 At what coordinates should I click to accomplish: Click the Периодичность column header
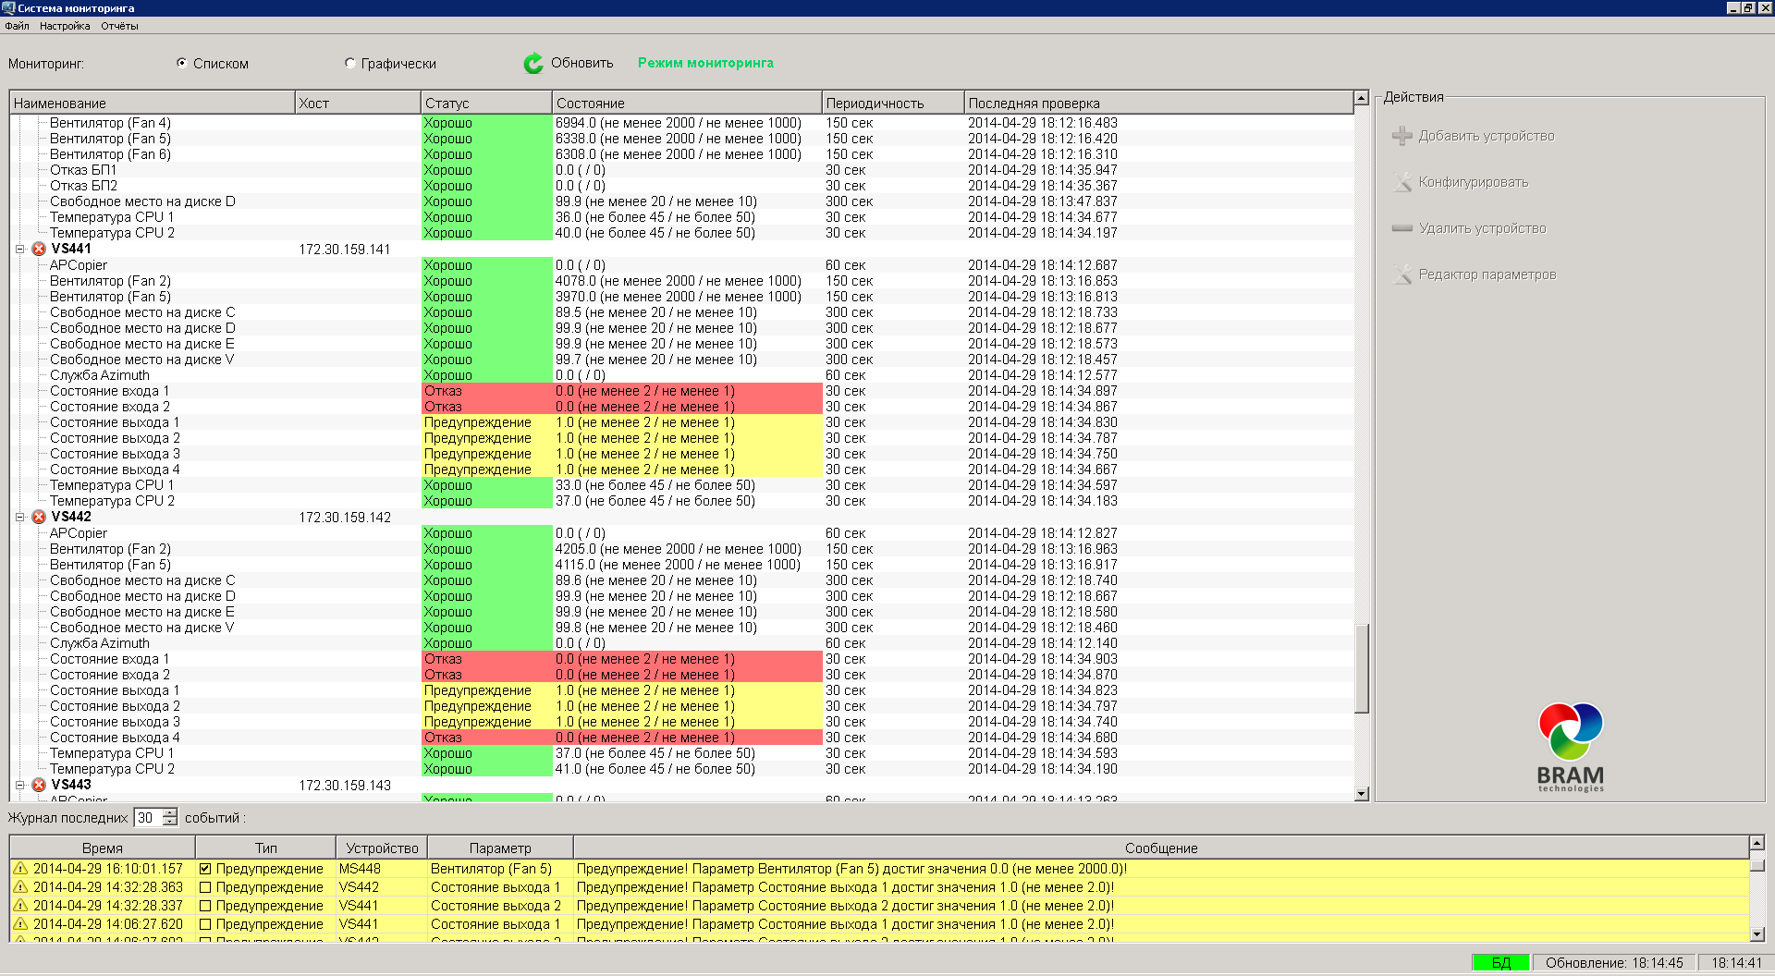click(x=893, y=103)
